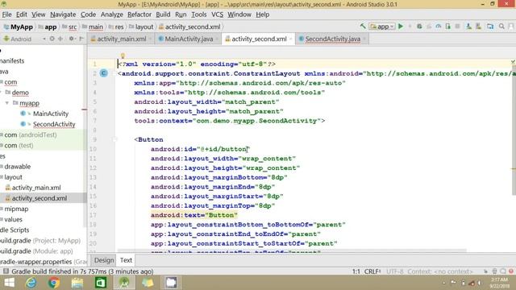
Task: Open Internet Explorer from the taskbar
Action: pos(31,283)
